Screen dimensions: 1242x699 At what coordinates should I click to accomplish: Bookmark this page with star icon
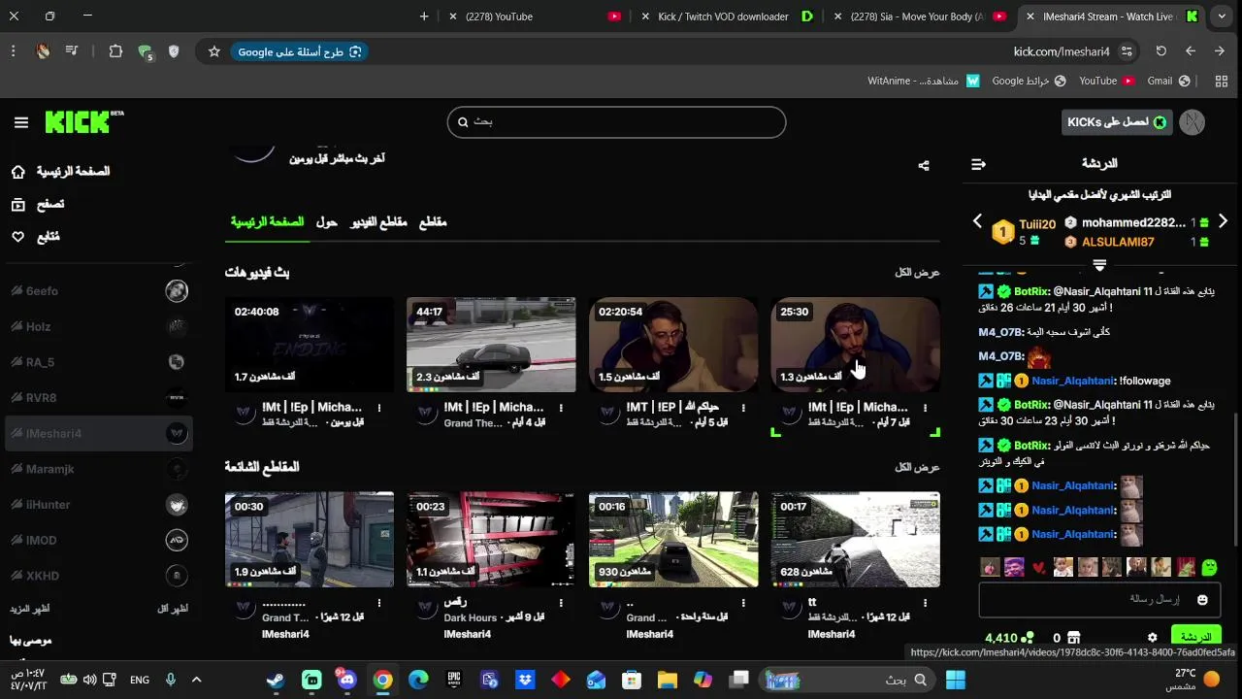coord(214,51)
